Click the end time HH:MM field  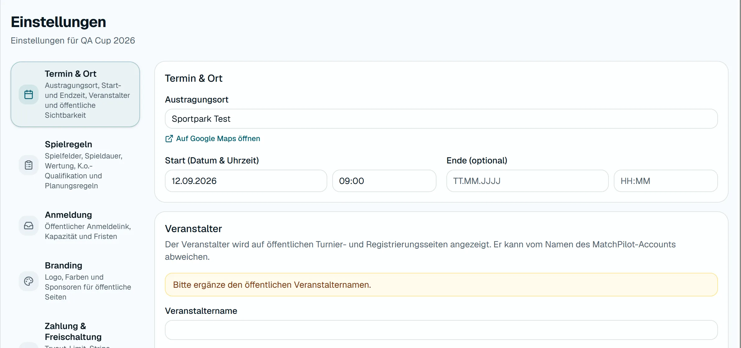(666, 181)
